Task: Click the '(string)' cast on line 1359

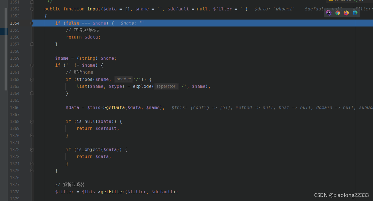Action: click(87, 58)
